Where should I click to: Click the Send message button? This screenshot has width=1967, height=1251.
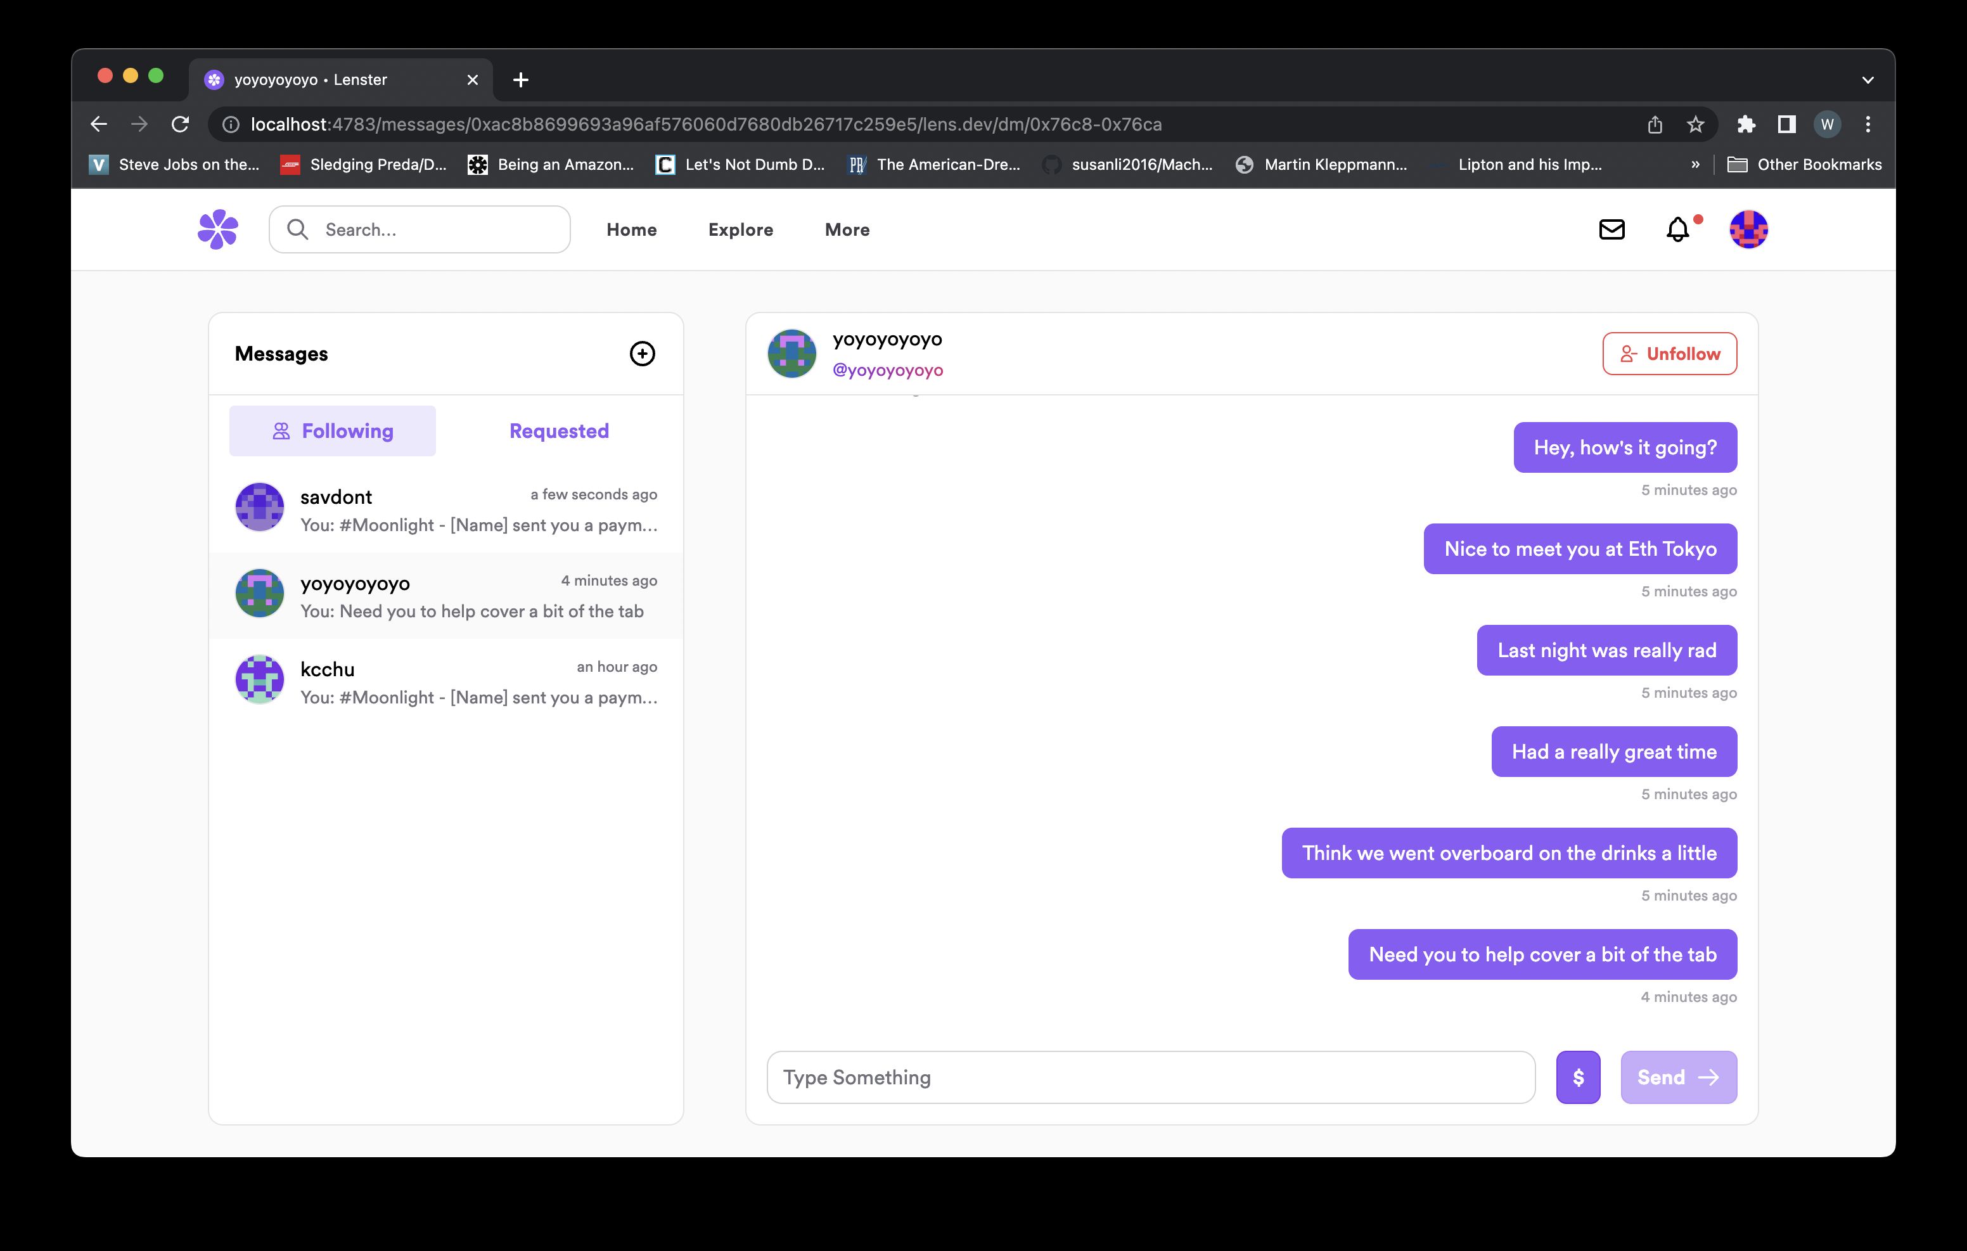1677,1076
